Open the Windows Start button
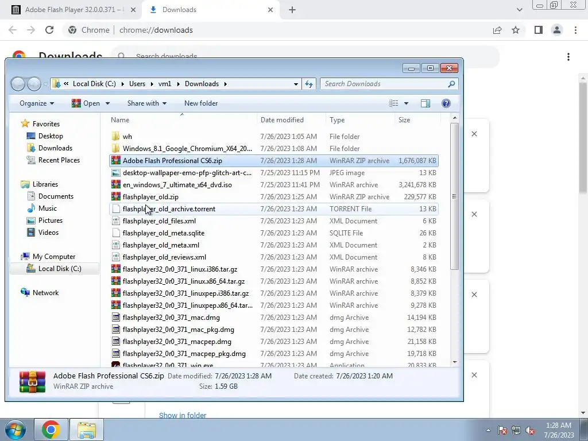Viewport: 588px width, 441px height. pos(15,430)
